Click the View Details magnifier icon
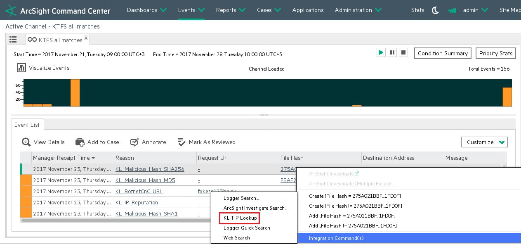521x244 pixels. coord(26,142)
